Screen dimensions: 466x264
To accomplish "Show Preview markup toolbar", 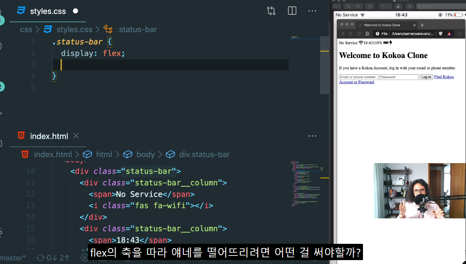I will click(410, 6).
